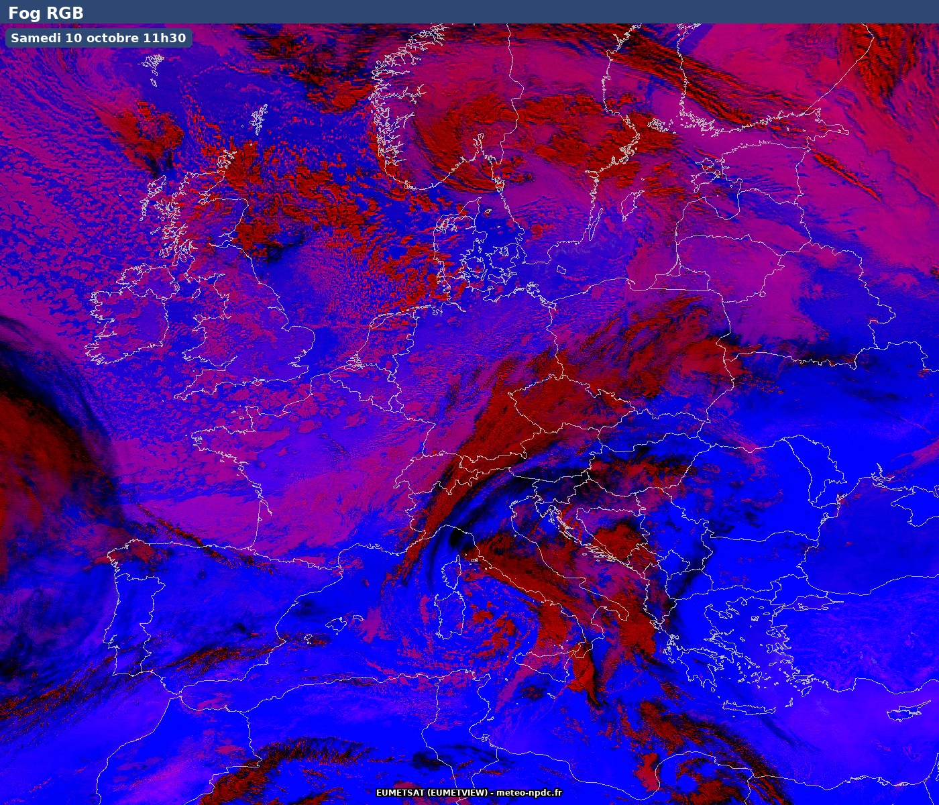Click the "Fog RGB" title text
The width and height of the screenshot is (939, 805).
pos(46,13)
